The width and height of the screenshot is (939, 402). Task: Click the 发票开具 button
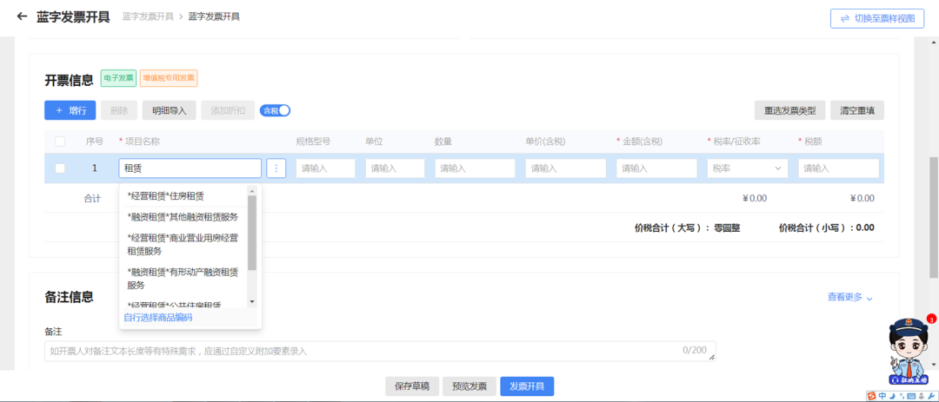pyautogui.click(x=527, y=386)
